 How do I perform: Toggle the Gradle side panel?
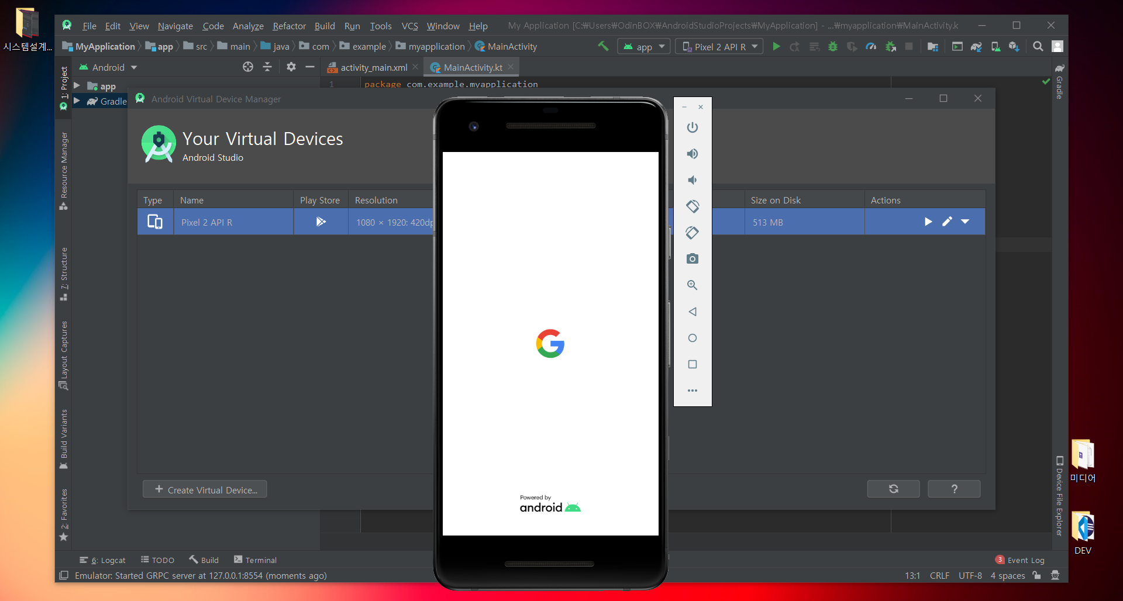tap(1059, 81)
